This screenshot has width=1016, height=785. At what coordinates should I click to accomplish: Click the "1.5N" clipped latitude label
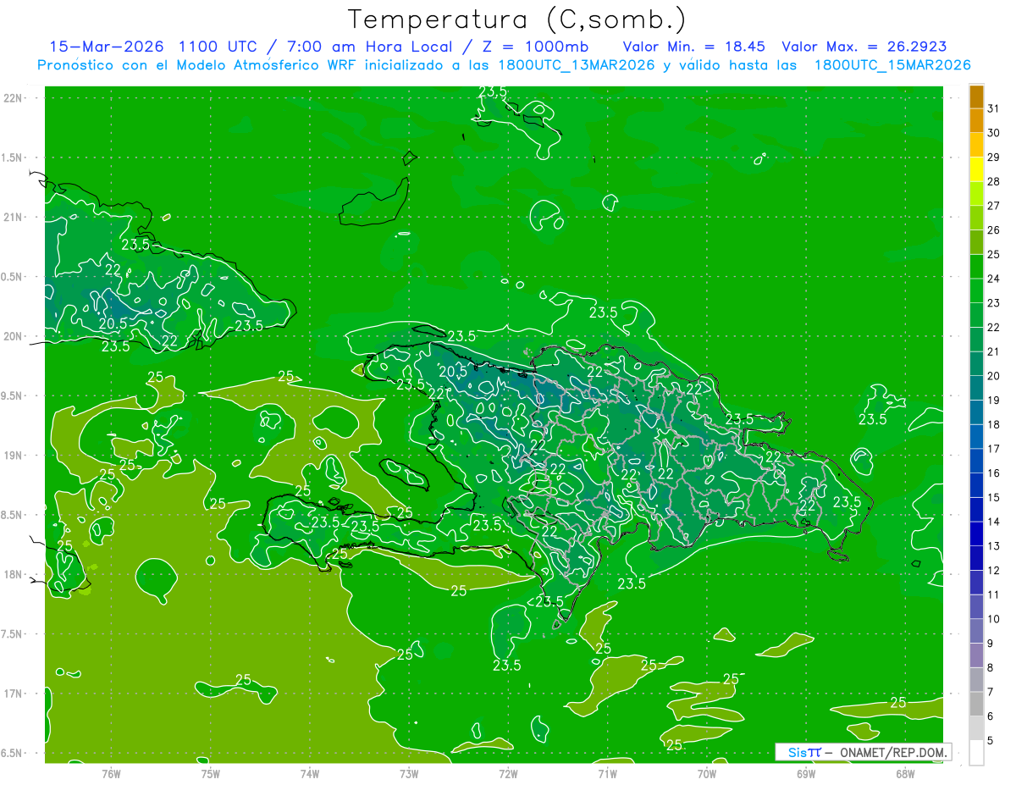click(x=13, y=158)
